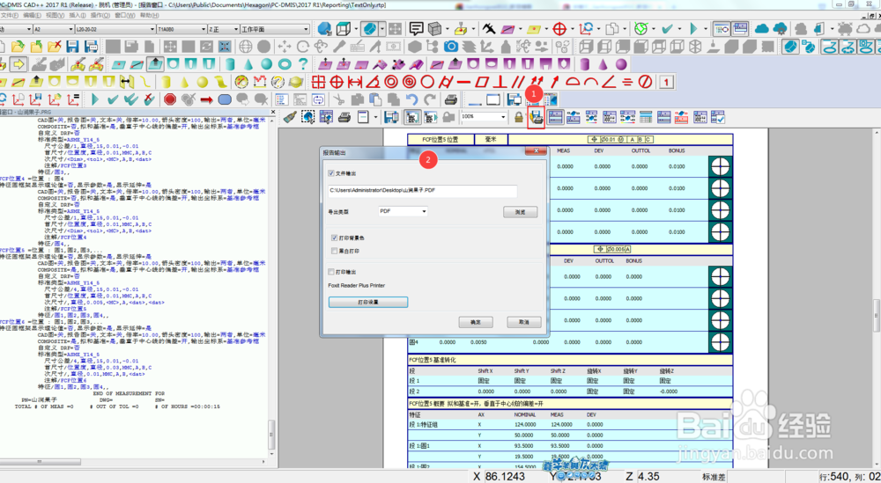881x483 pixels.
Task: Click the last report template icon with checkmark
Action: pyautogui.click(x=718, y=118)
